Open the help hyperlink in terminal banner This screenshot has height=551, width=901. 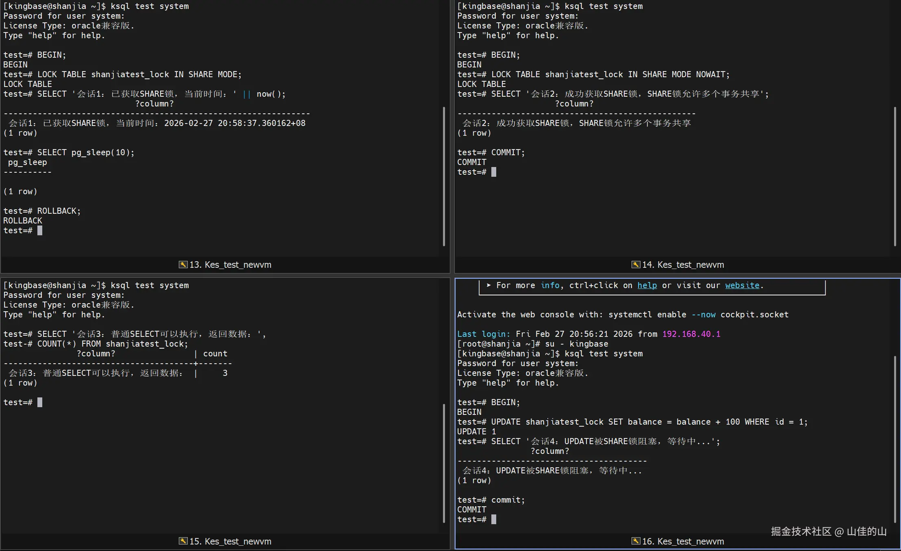647,285
